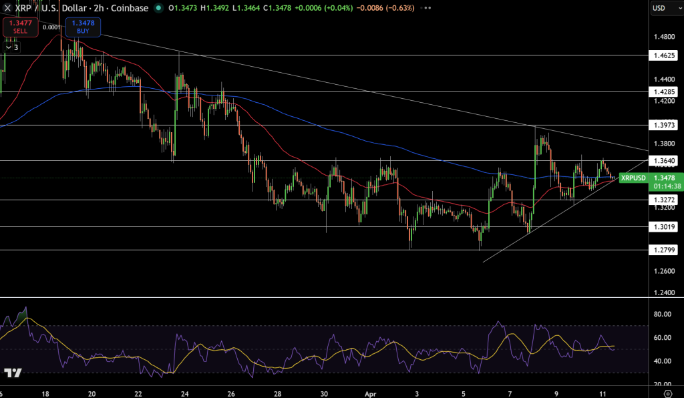Expand the hidden indicators counter showing 3

(15, 47)
